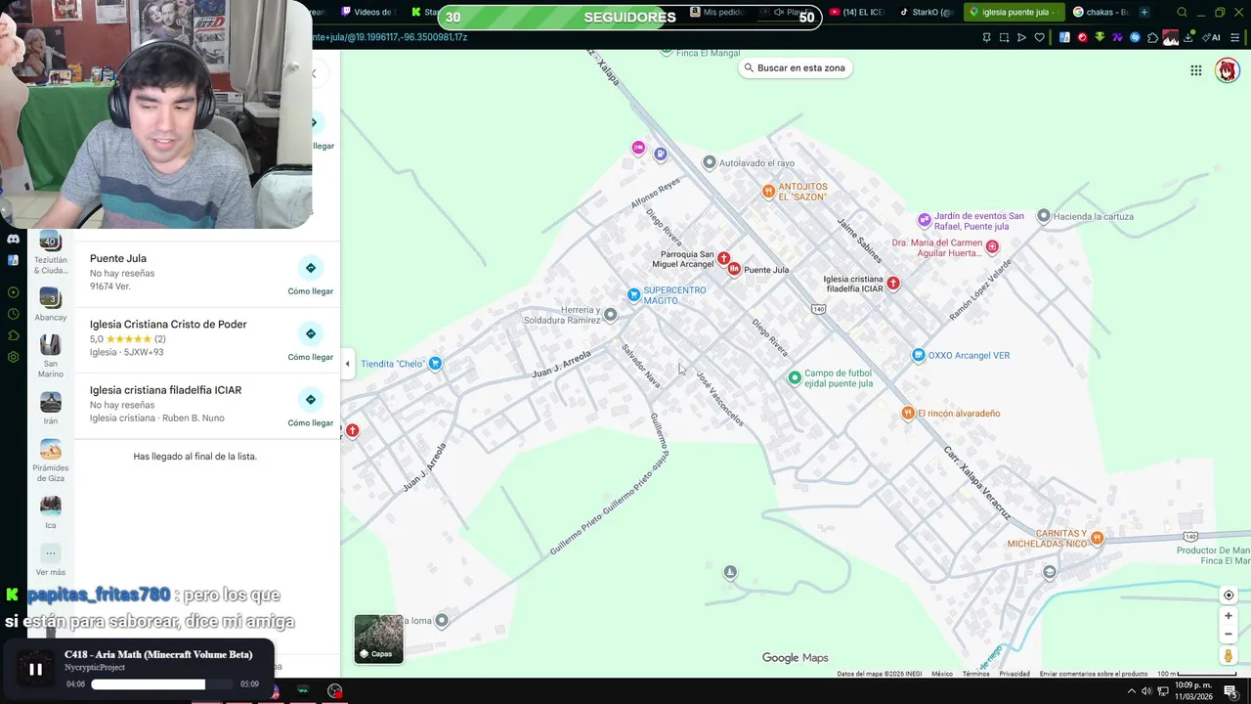Open the Abancay recent search
The image size is (1251, 704).
coord(51,304)
